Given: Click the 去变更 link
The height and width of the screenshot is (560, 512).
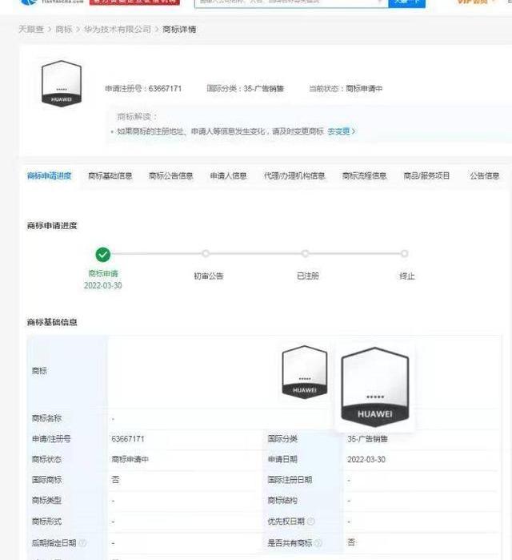Looking at the screenshot, I should click(341, 131).
